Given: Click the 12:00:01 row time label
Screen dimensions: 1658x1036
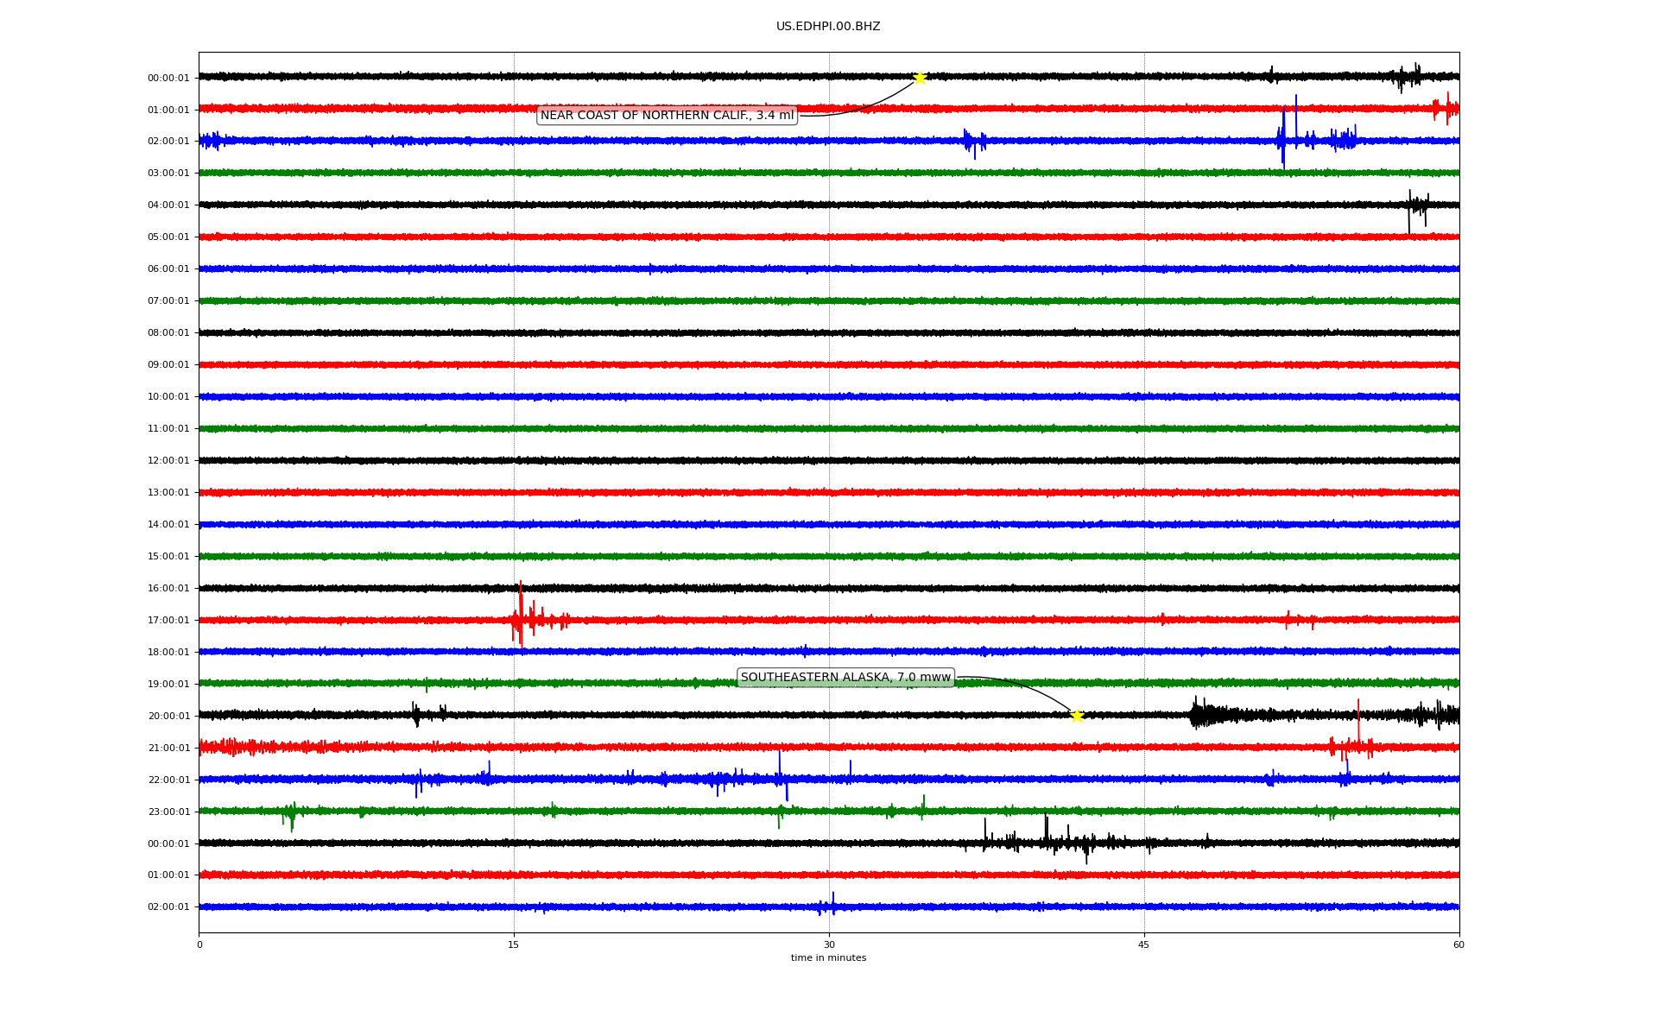Looking at the screenshot, I should coord(168,461).
